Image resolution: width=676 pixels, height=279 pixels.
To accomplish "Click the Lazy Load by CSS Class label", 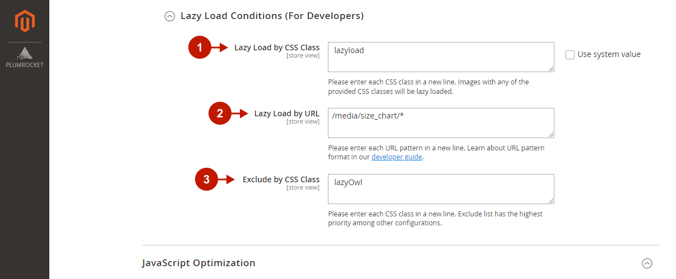I will [277, 48].
